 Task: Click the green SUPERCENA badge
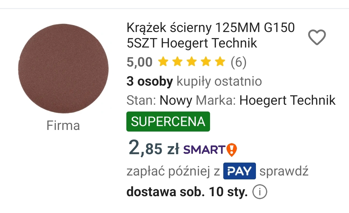(x=168, y=122)
